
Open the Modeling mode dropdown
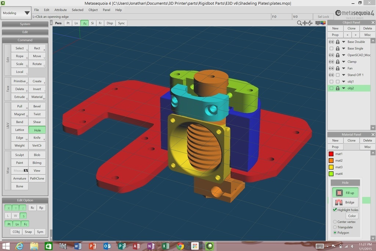click(x=16, y=13)
